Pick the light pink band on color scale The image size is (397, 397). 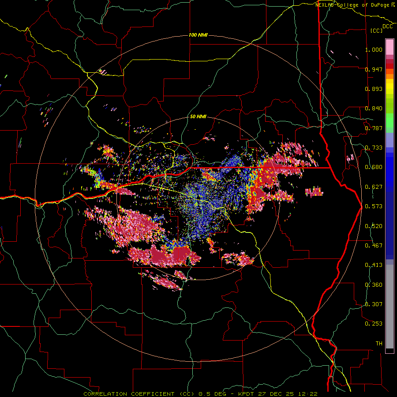point(390,47)
